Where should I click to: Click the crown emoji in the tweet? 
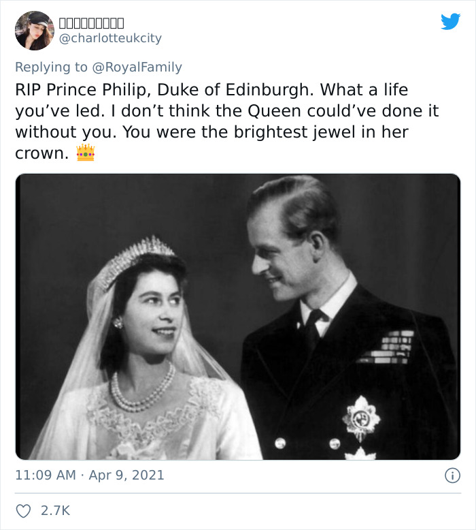(86, 153)
